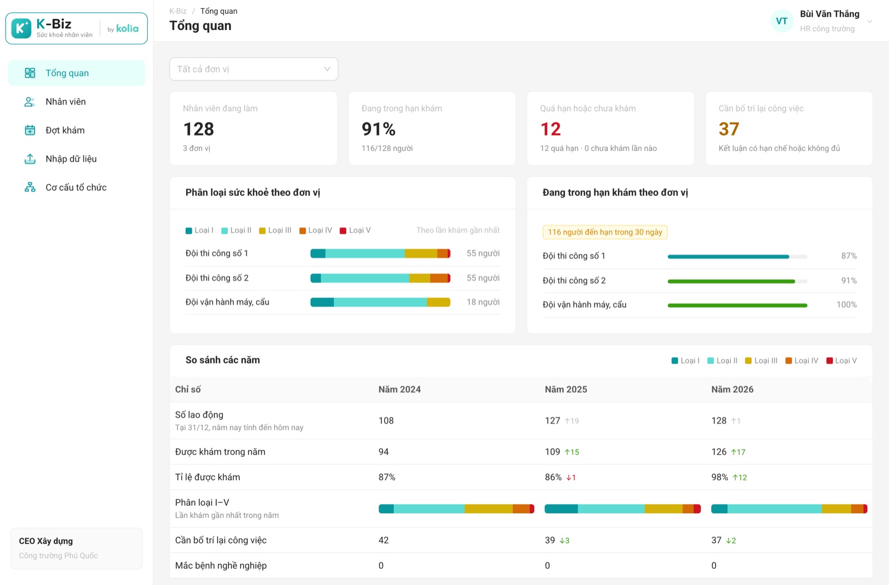Click the K-Biz logo icon
The height and width of the screenshot is (585, 889).
click(x=21, y=28)
